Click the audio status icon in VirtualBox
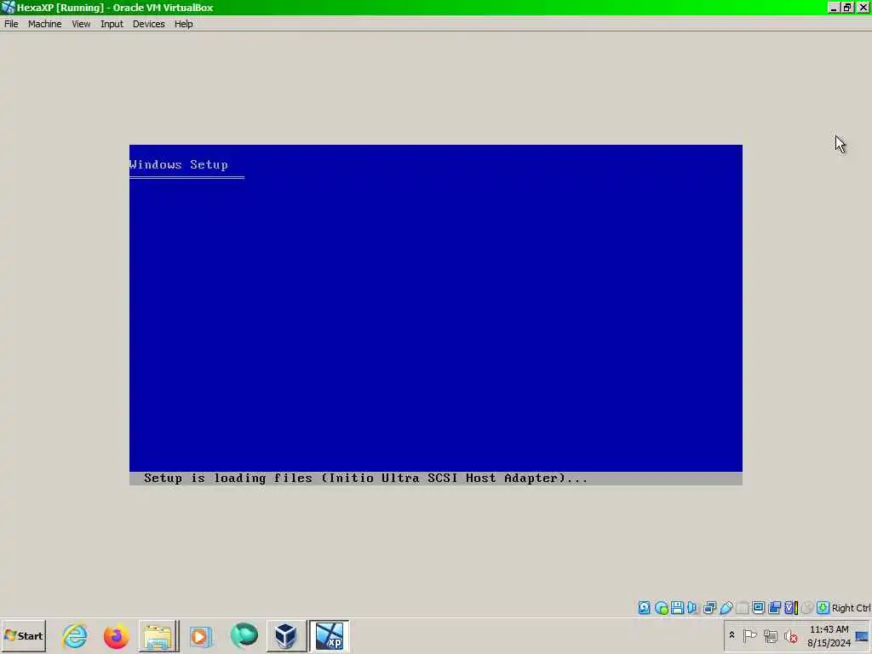 click(x=692, y=608)
